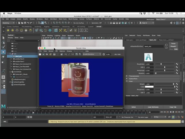The image size is (185, 139).
Task: Click the Outliner search field
Action: 24,41
